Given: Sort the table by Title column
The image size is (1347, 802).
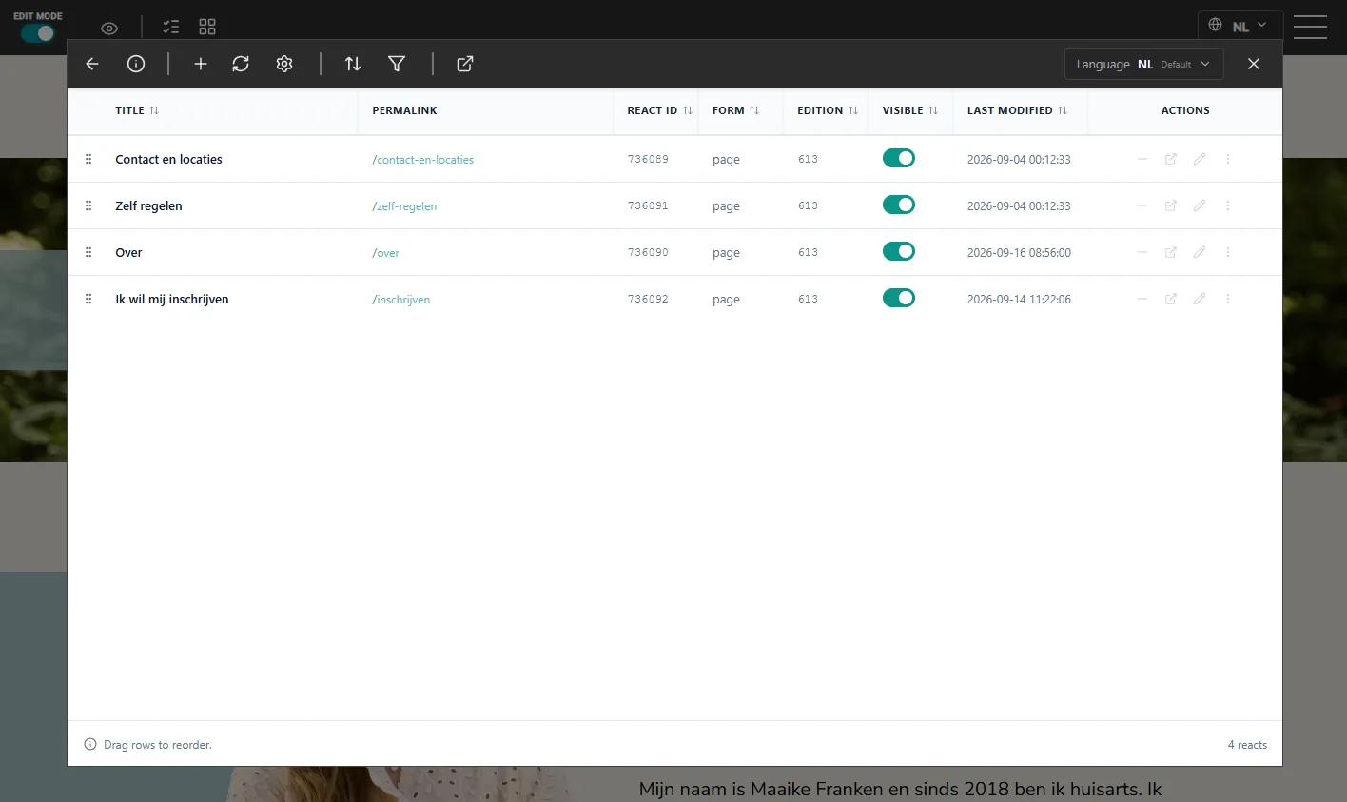Looking at the screenshot, I should click(x=137, y=110).
